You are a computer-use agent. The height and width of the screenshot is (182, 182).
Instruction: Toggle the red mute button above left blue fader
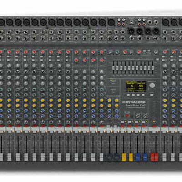coord(136,126)
